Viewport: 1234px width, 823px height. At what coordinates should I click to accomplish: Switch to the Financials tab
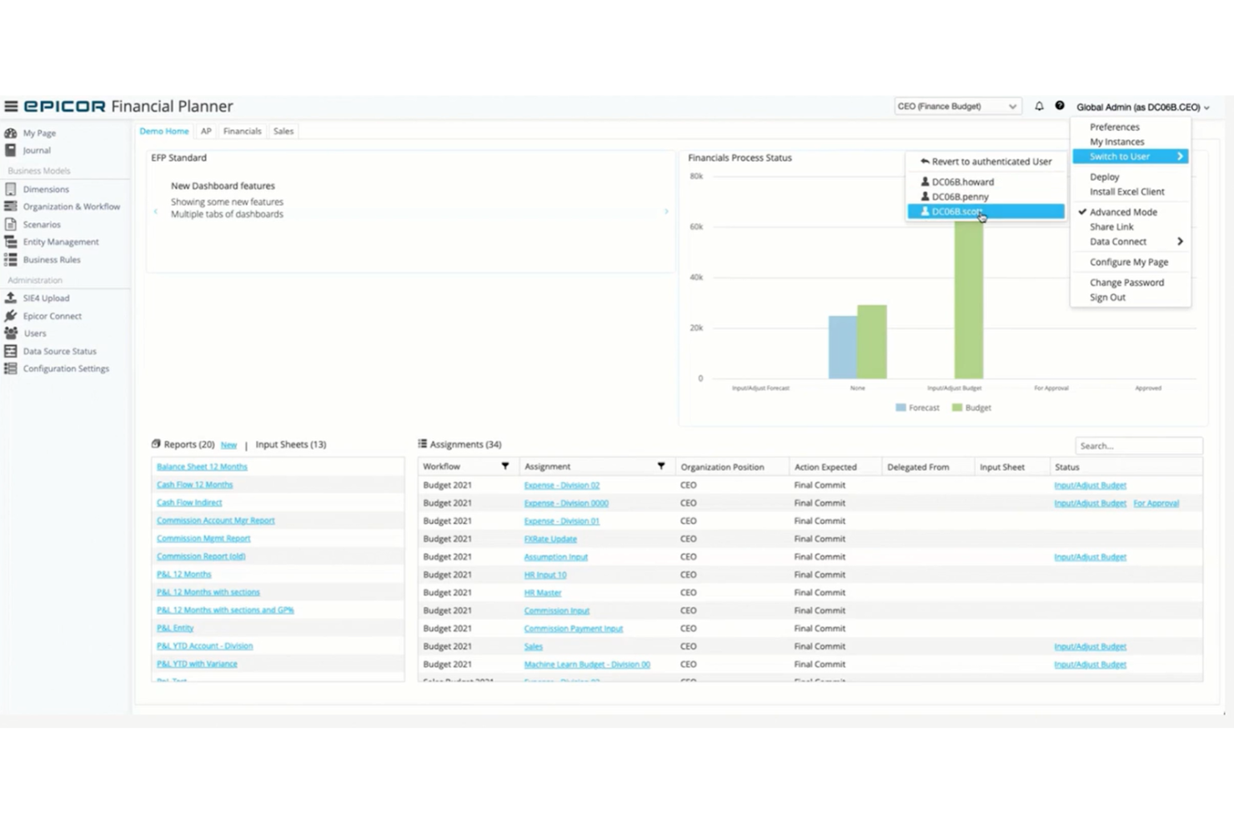coord(242,131)
